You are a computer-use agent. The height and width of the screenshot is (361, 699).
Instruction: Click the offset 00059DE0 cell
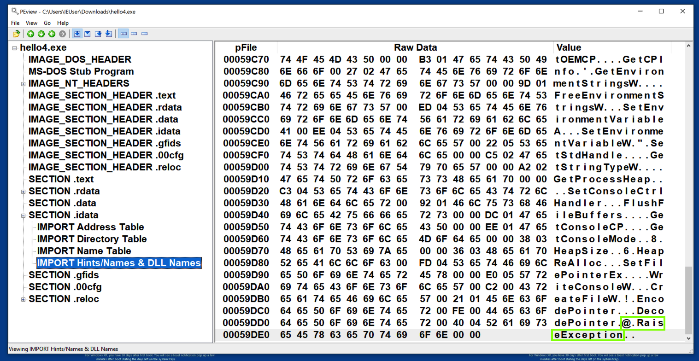coord(246,335)
